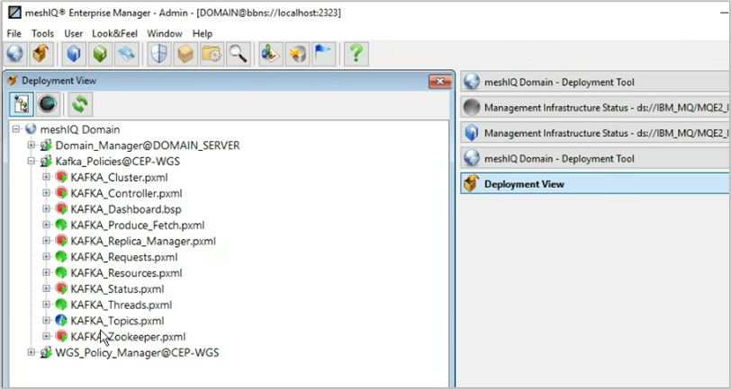731x389 pixels.
Task: Click the folder with gear toolbar icon
Action: pyautogui.click(x=212, y=54)
